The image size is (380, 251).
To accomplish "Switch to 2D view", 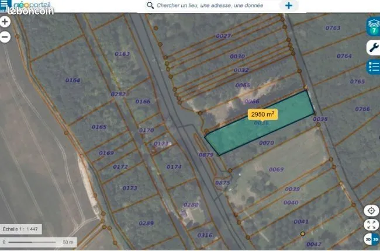I will point(368,239).
